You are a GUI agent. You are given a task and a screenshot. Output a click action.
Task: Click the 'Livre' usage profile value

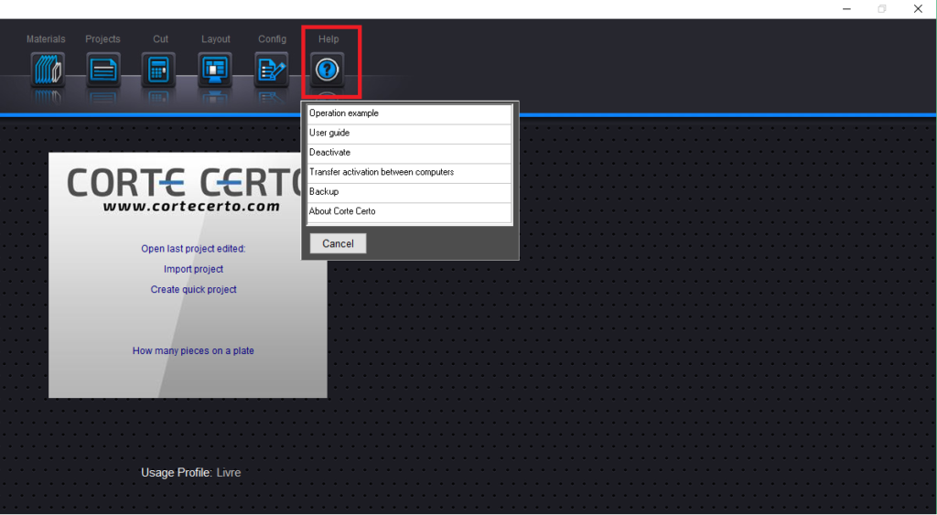(x=229, y=473)
